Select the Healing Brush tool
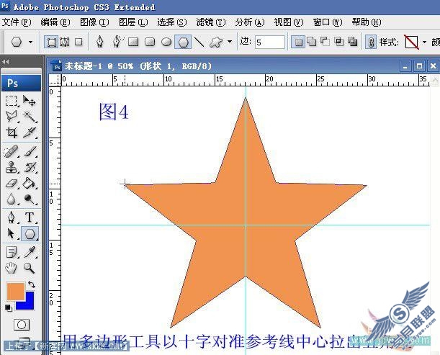The width and height of the screenshot is (440, 355). click(x=12, y=151)
